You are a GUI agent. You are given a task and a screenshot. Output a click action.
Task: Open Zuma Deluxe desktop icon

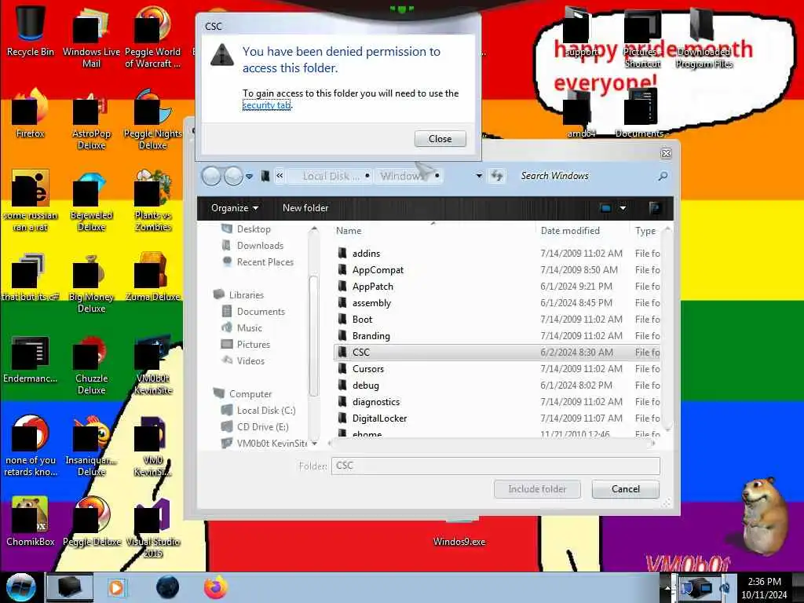coord(152,277)
